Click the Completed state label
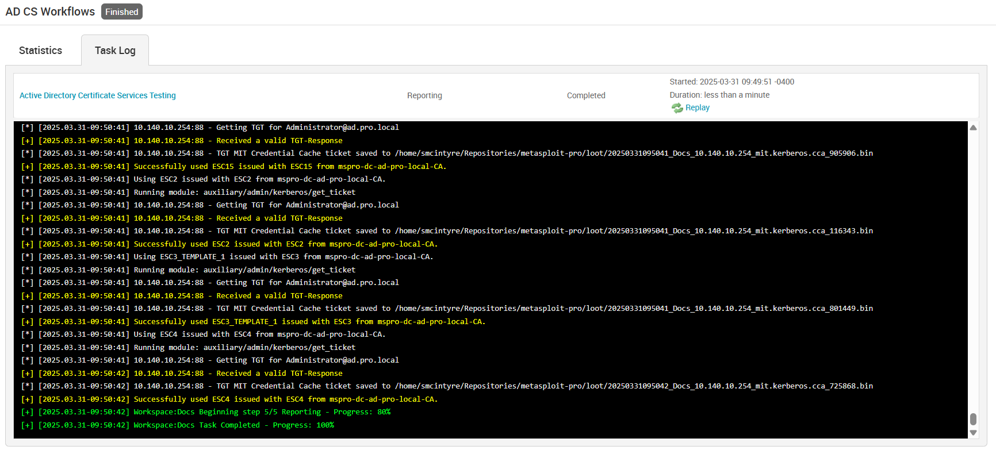The image size is (996, 454). (586, 95)
